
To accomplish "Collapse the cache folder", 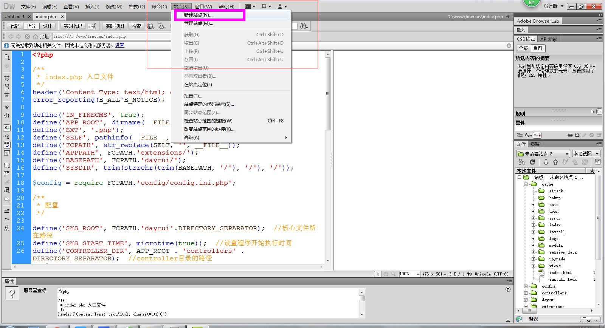I will pos(526,184).
